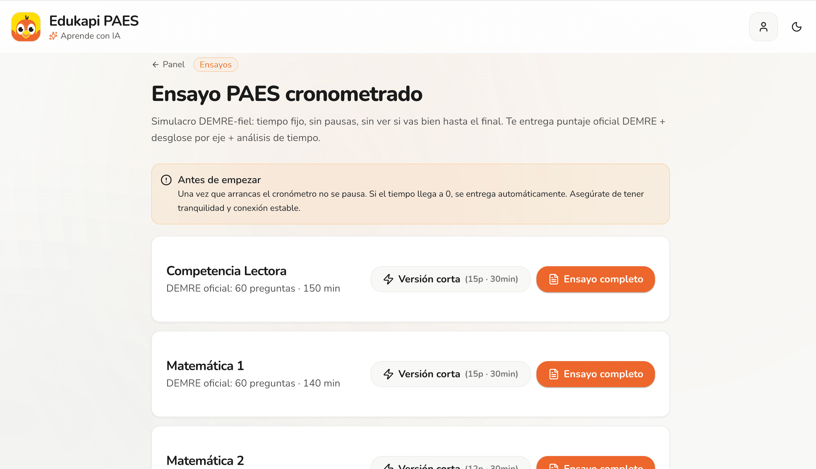Click the Ensayo PAES cronometrado heading
The height and width of the screenshot is (469, 816).
click(x=287, y=94)
